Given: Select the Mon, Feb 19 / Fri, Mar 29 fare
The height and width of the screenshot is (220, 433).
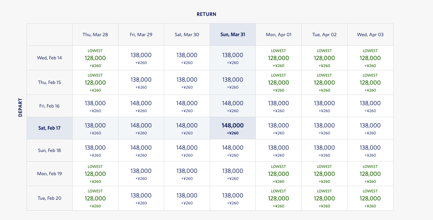Looking at the screenshot, I should (141, 174).
